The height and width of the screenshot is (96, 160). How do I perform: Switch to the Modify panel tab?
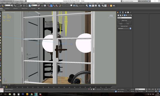120,12
